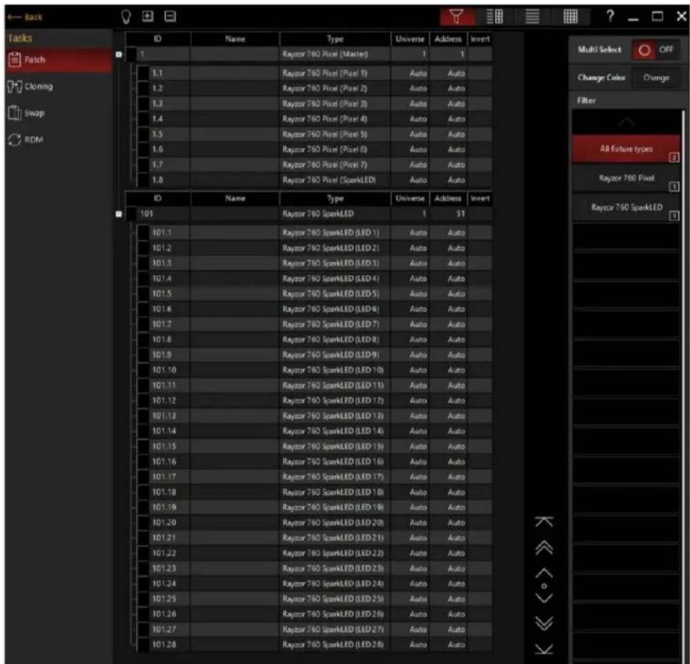Open the Patch task

pyautogui.click(x=59, y=60)
